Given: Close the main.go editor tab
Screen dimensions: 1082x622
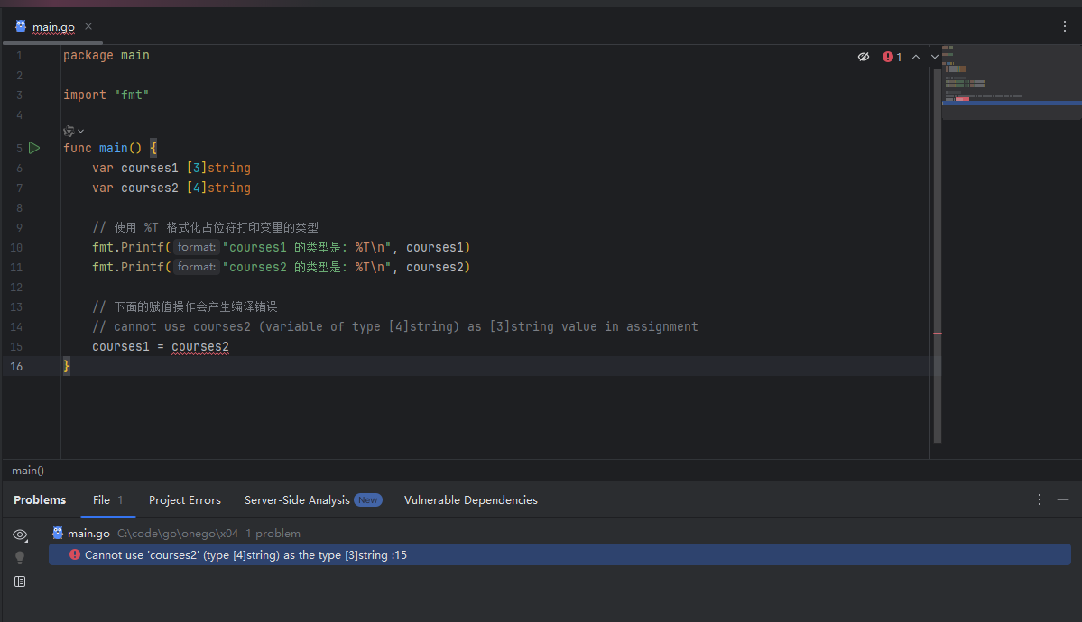Looking at the screenshot, I should click(88, 26).
